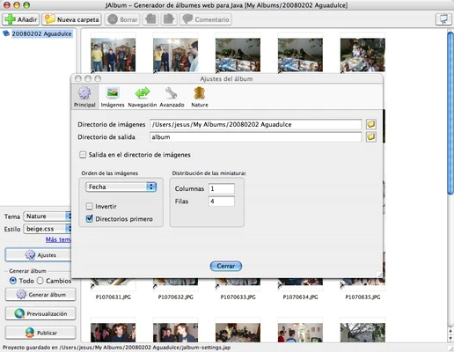This screenshot has height=352, width=454.
Task: Click the Generar álbum button
Action: click(x=40, y=295)
